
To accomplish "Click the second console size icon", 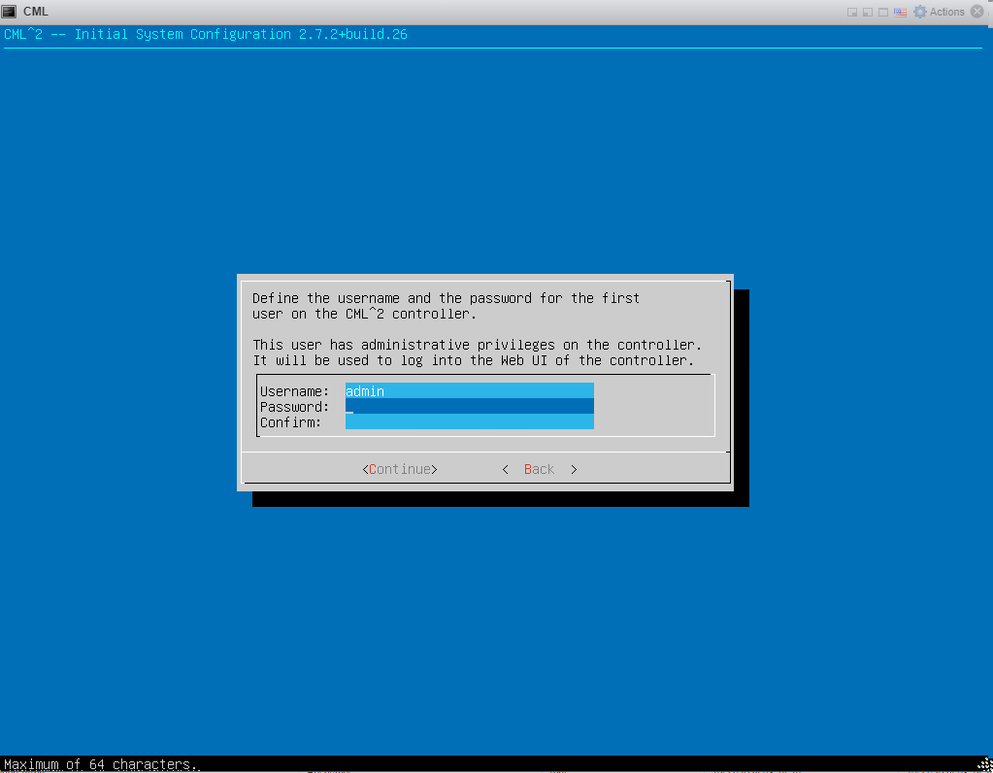I will pos(868,12).
